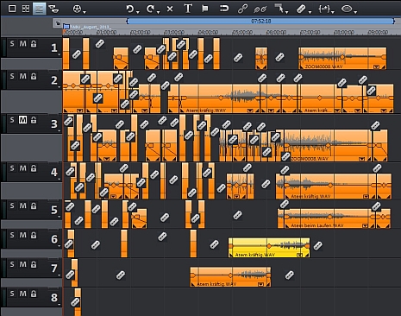Open the undo history dropdown arrow
401x316 pixels.
138,12
